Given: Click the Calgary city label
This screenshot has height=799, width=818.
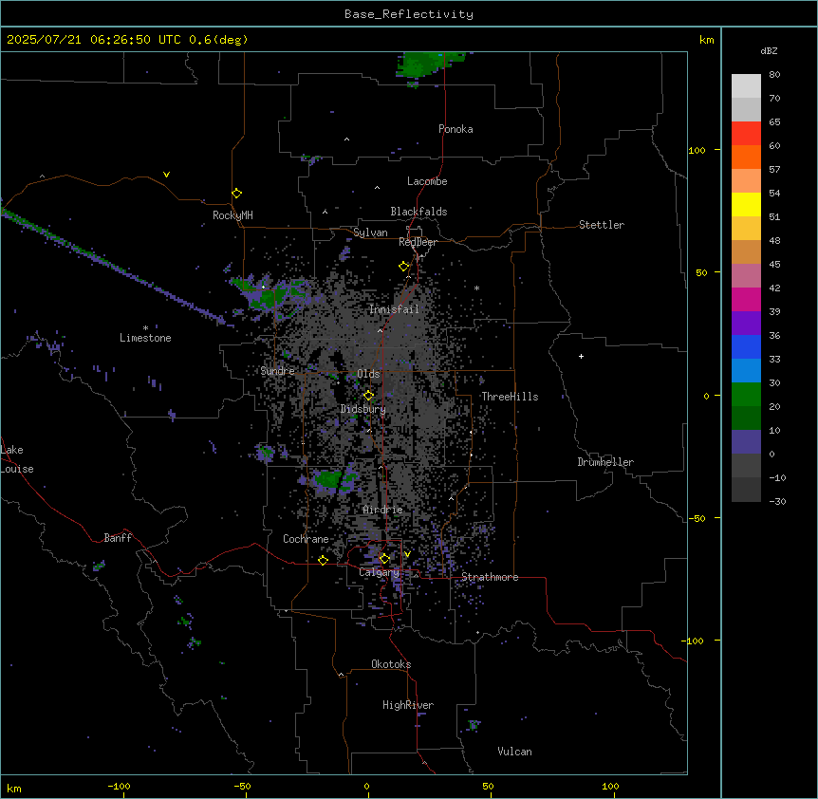Looking at the screenshot, I should 379,572.
